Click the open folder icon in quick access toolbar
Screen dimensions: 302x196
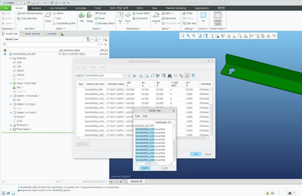28,3
